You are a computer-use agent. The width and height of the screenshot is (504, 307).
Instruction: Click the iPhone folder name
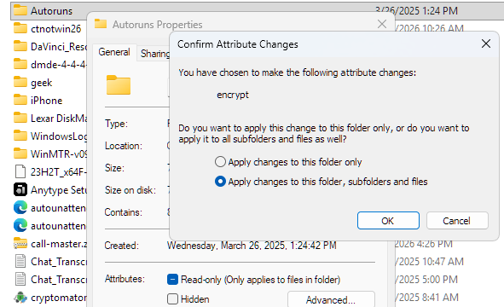[x=46, y=101]
